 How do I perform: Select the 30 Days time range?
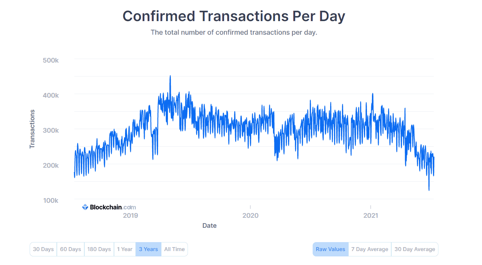43,249
